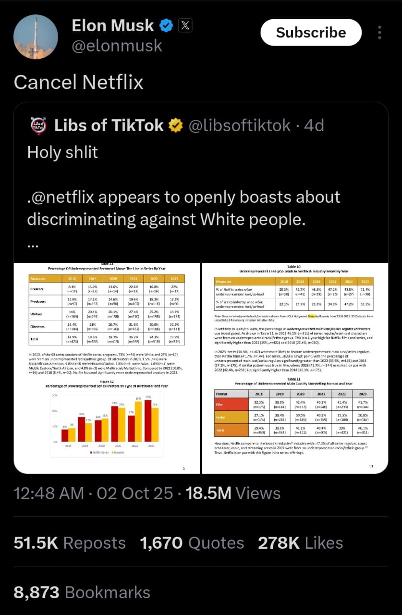Open left image with Table 21
The image size is (402, 615).
coord(107,368)
